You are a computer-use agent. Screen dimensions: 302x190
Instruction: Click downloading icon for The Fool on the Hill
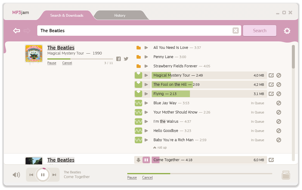click(139, 85)
